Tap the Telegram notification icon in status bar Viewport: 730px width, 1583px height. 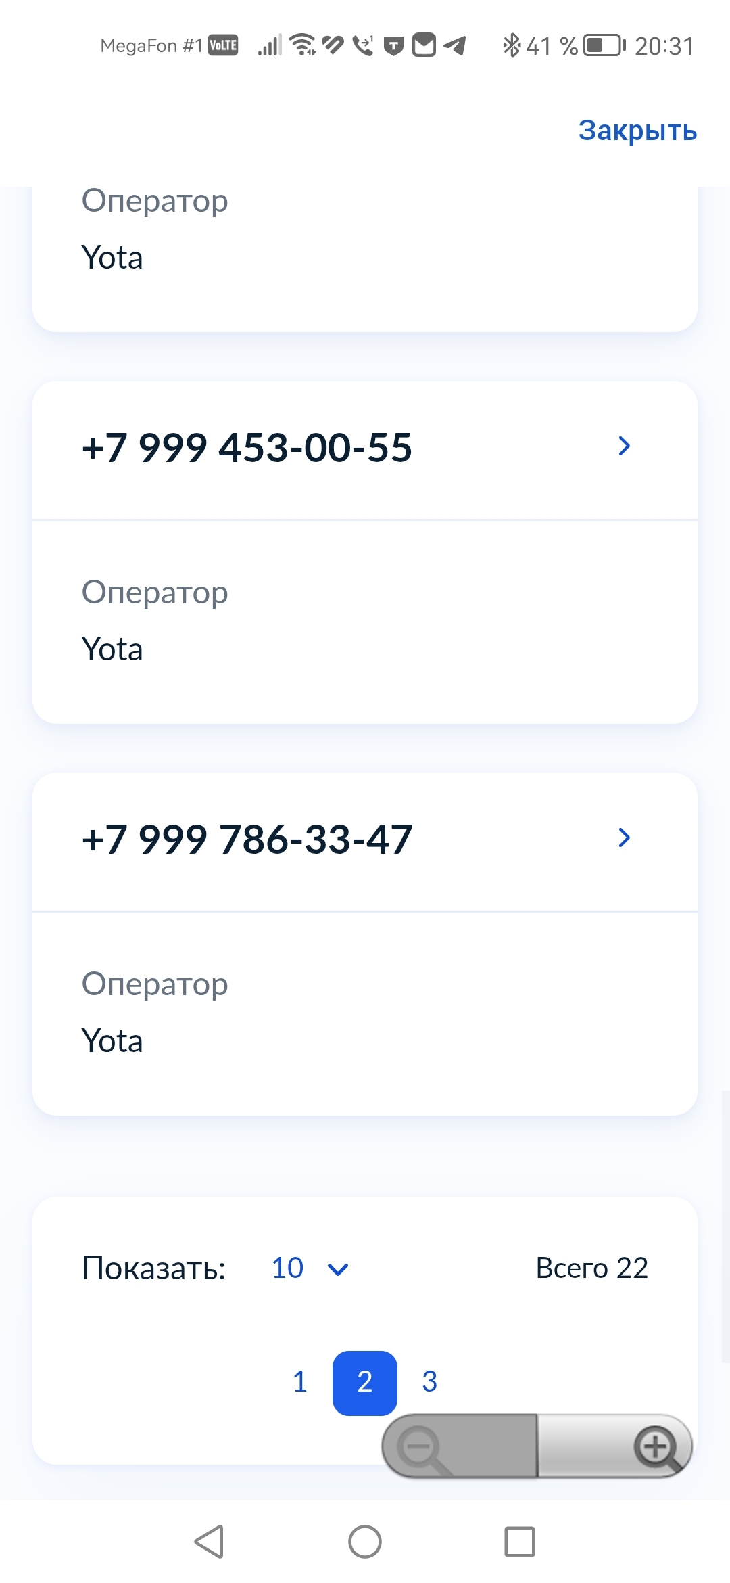[455, 46]
